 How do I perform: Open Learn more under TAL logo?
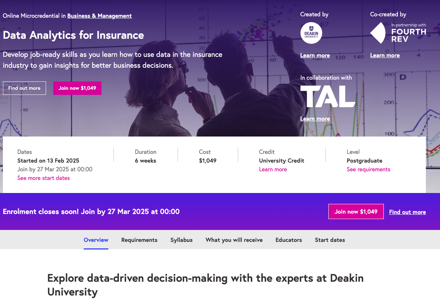[x=315, y=119]
